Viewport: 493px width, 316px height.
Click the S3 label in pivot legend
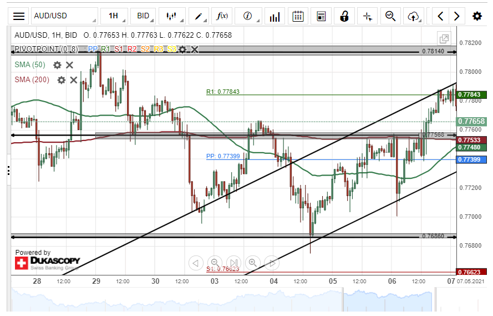click(x=172, y=49)
